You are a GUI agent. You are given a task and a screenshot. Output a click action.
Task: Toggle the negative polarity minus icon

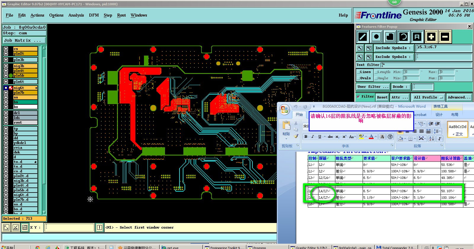coord(445,37)
